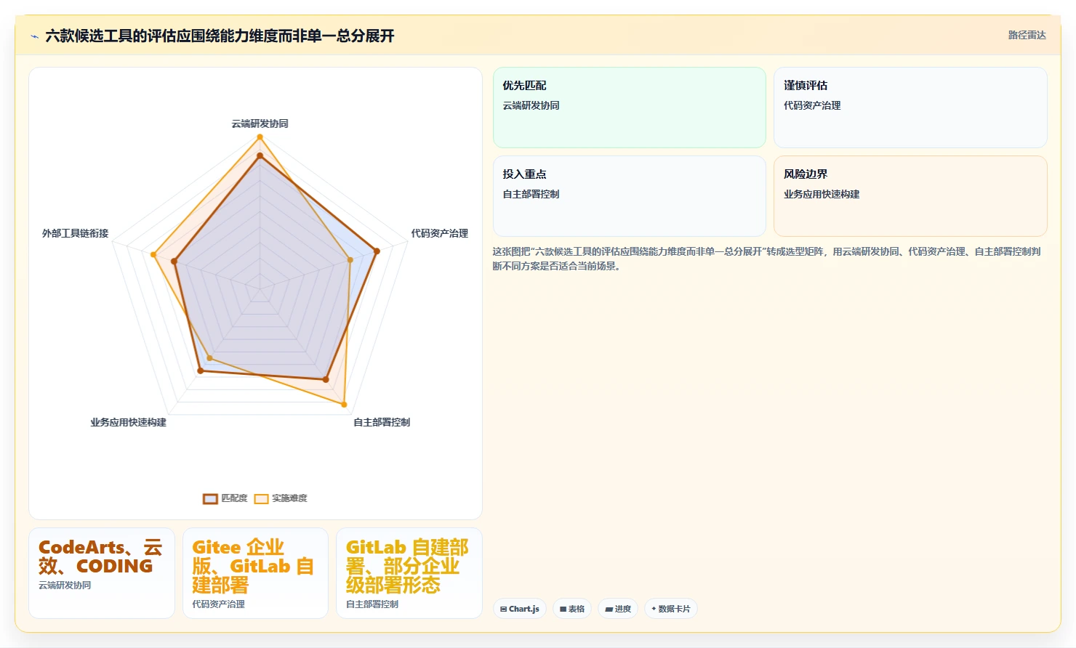The height and width of the screenshot is (648, 1076).
Task: Click the orange data point at 云端研发协同 peak
Action: pos(260,137)
